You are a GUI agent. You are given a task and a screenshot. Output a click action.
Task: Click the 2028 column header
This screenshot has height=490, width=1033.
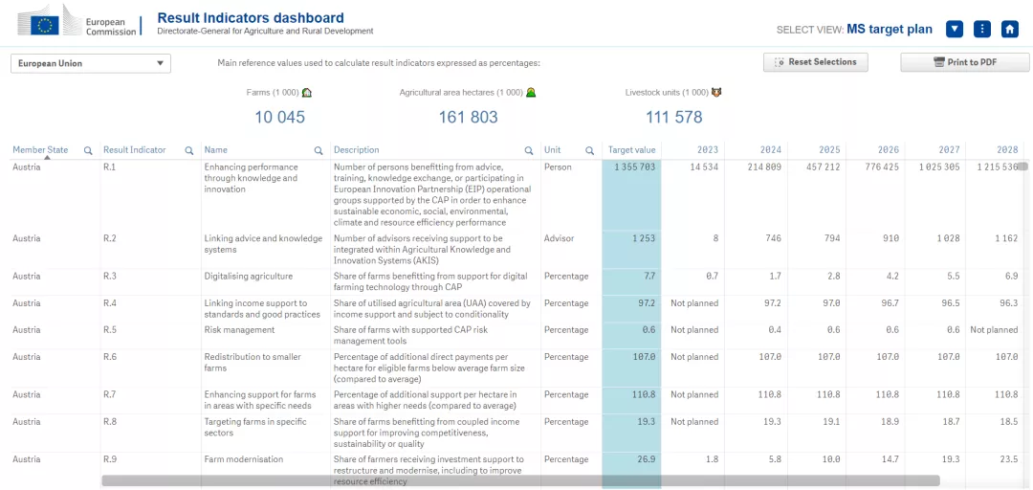coord(1007,149)
